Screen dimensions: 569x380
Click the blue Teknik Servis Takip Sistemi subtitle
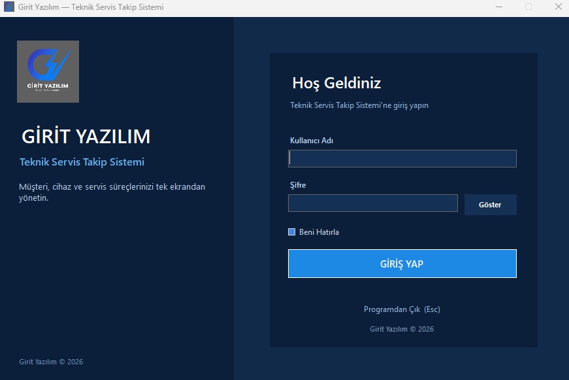tap(82, 162)
